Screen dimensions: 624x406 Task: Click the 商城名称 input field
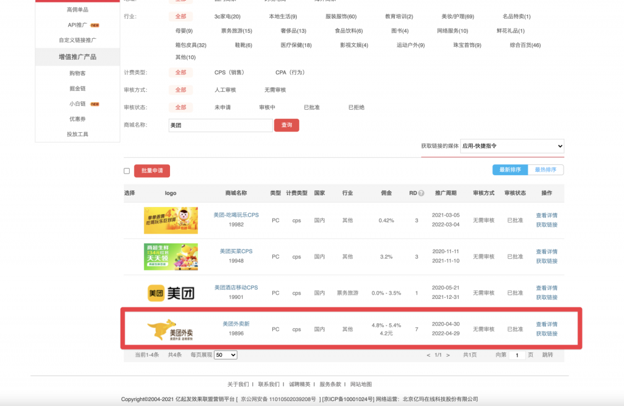(x=221, y=125)
